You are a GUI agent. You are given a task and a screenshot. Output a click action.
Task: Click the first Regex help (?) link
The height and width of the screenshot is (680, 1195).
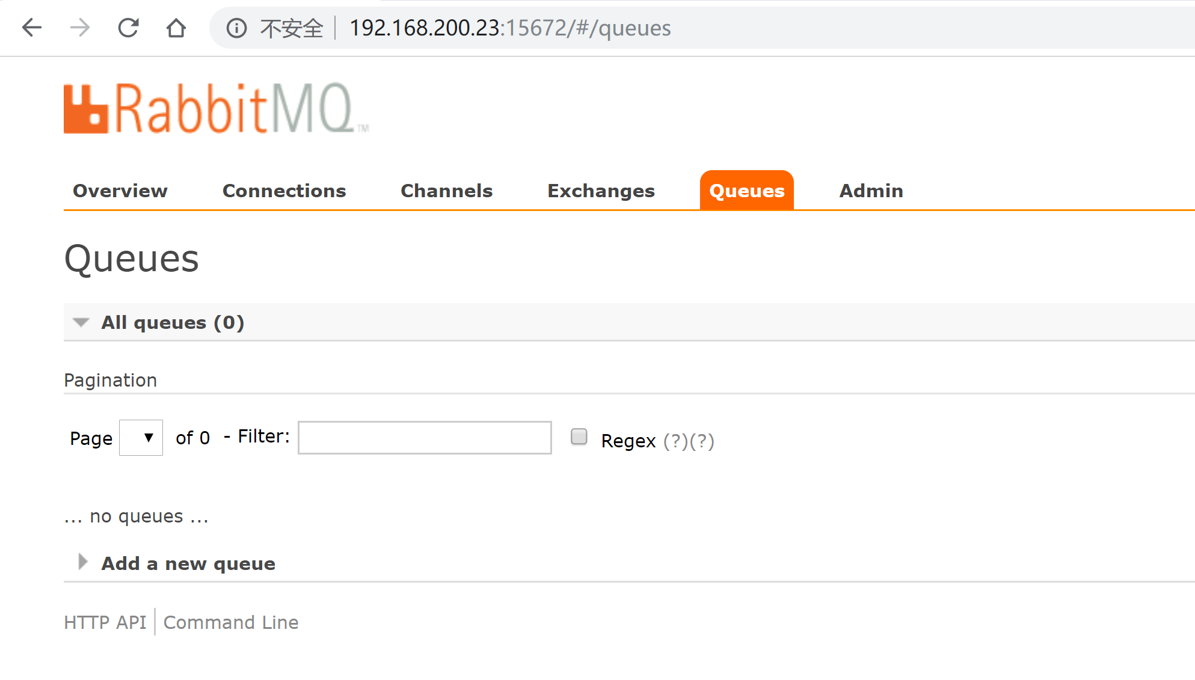675,441
